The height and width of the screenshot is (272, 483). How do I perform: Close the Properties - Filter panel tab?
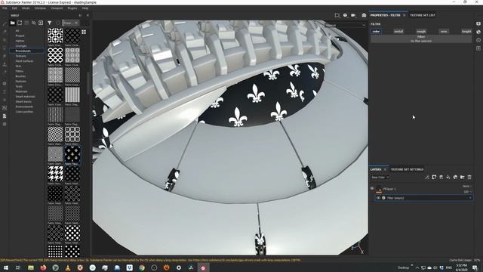click(x=405, y=15)
